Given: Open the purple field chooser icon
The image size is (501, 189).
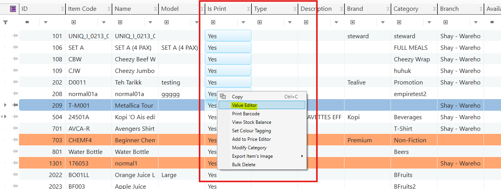Looking at the screenshot, I should pos(13,8).
